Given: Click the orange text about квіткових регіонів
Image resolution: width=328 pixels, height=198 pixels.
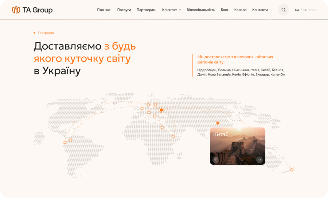Looking at the screenshot, I should [235, 59].
